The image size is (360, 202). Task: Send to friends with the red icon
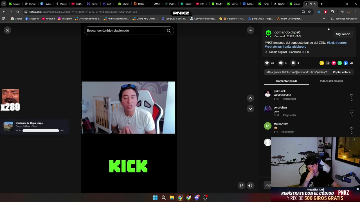point(334,63)
